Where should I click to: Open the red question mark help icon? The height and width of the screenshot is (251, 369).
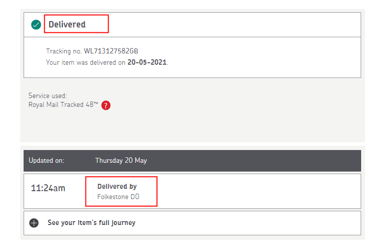(106, 105)
